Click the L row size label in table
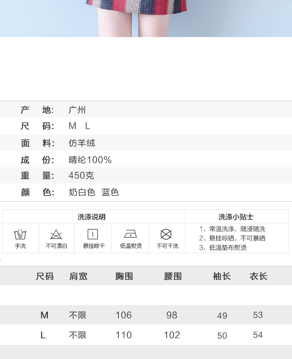 (43, 335)
